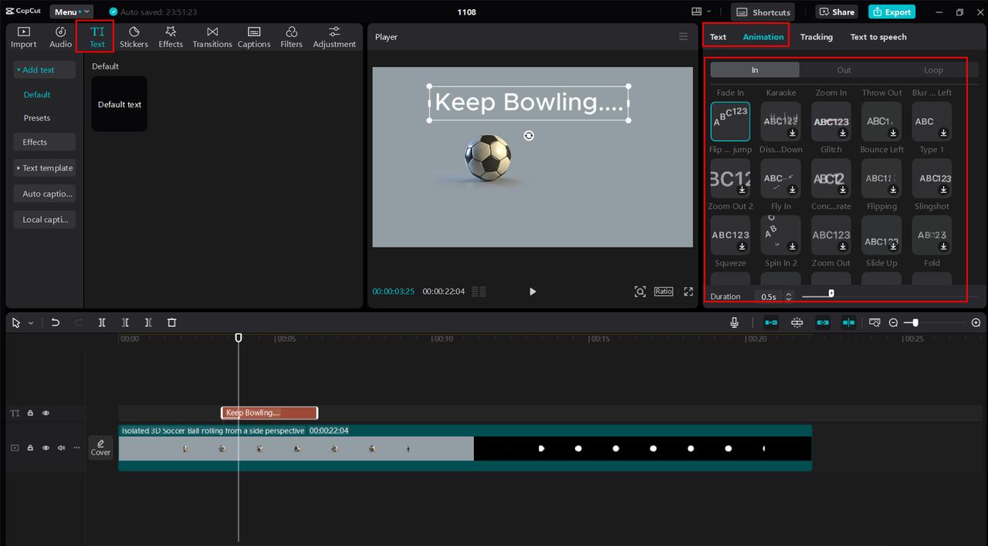The width and height of the screenshot is (988, 546).
Task: Mute the video track audio
Action: pos(61,447)
